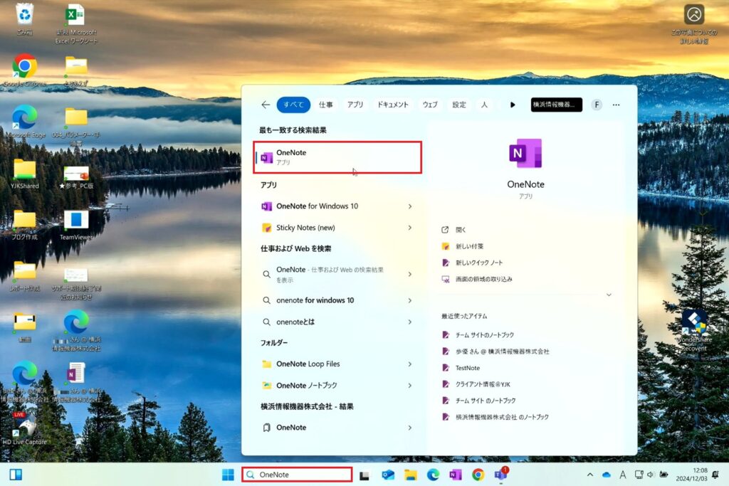Click the IME input mode A indicator

(x=622, y=475)
